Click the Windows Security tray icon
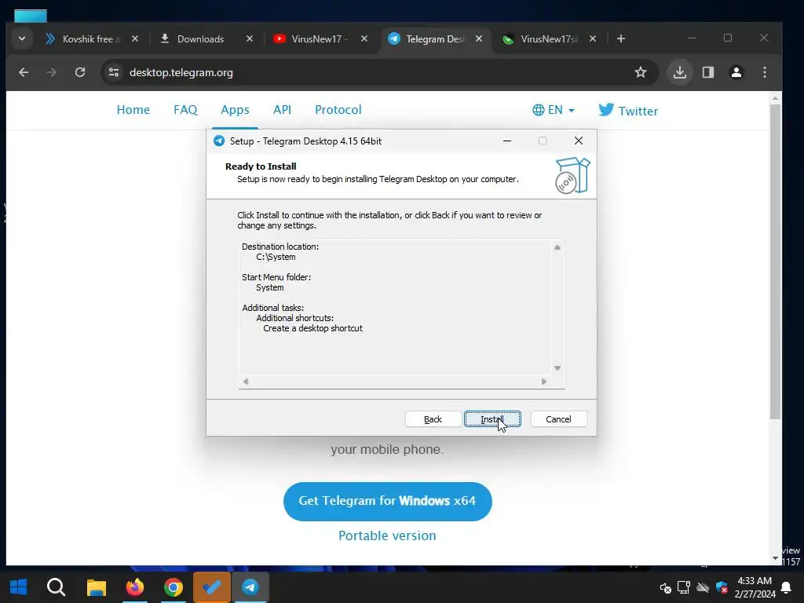This screenshot has width=804, height=603. point(722,587)
